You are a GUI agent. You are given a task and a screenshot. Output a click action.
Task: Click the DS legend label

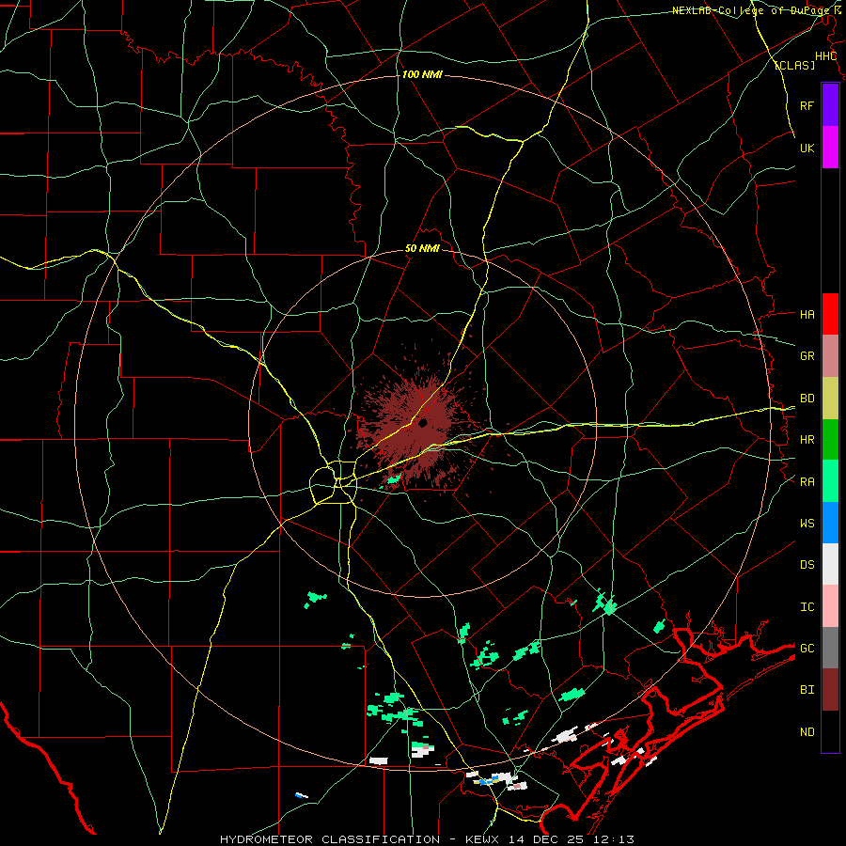(x=807, y=565)
